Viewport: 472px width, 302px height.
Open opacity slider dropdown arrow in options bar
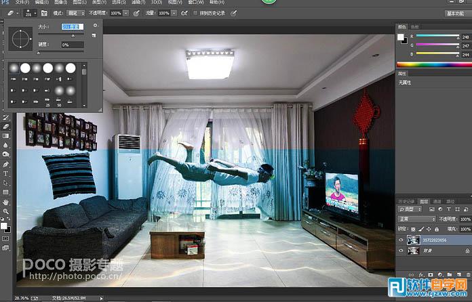click(x=126, y=14)
